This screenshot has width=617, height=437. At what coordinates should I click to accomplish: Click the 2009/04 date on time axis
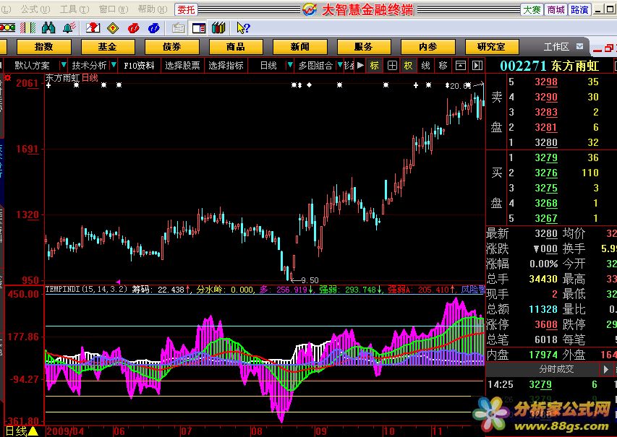(65, 431)
